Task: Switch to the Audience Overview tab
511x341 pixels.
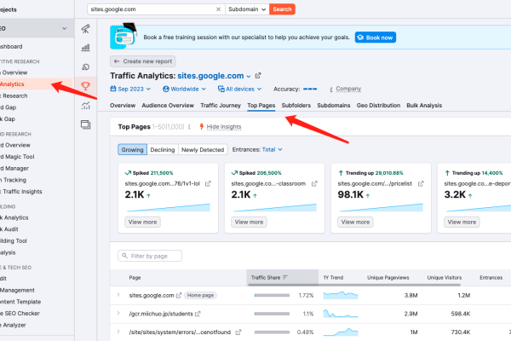Action: tap(168, 106)
